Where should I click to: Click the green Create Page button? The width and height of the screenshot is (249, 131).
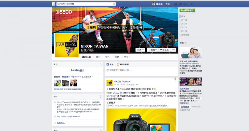coord(187,10)
